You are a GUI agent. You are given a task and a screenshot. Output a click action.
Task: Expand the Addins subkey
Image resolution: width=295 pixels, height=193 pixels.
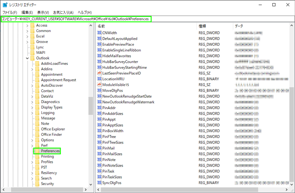click(x=32, y=69)
